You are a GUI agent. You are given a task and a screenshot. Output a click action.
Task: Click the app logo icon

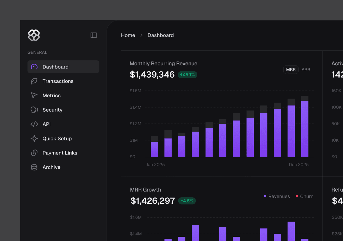click(34, 35)
